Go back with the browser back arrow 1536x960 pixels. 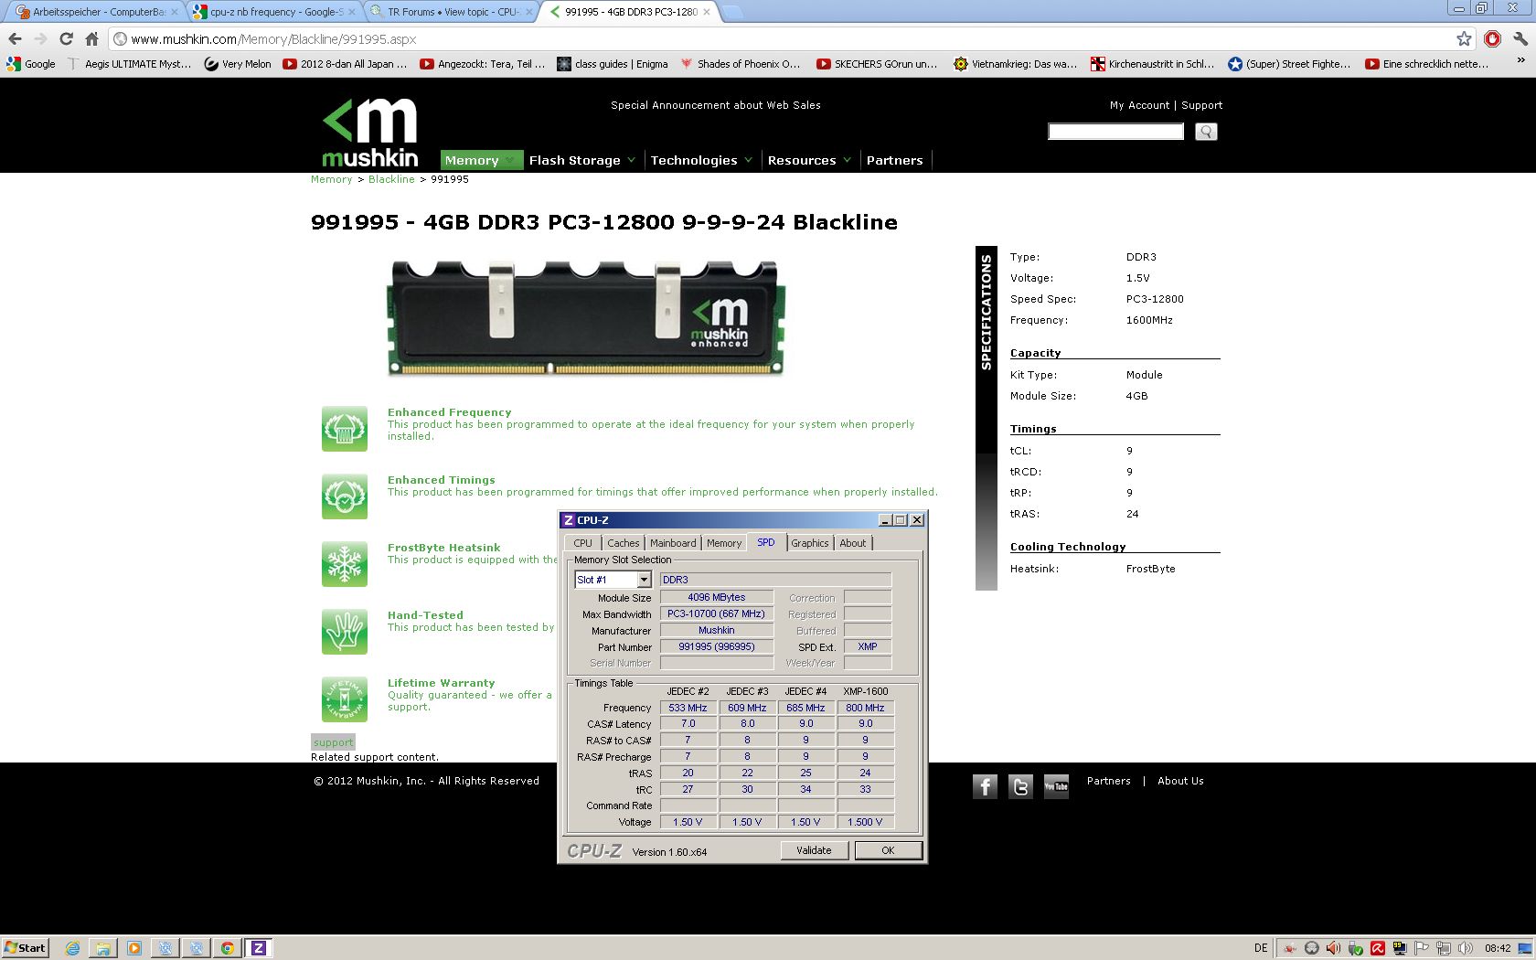(15, 38)
